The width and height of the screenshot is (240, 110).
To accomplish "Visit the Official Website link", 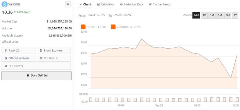I will tap(19, 58).
